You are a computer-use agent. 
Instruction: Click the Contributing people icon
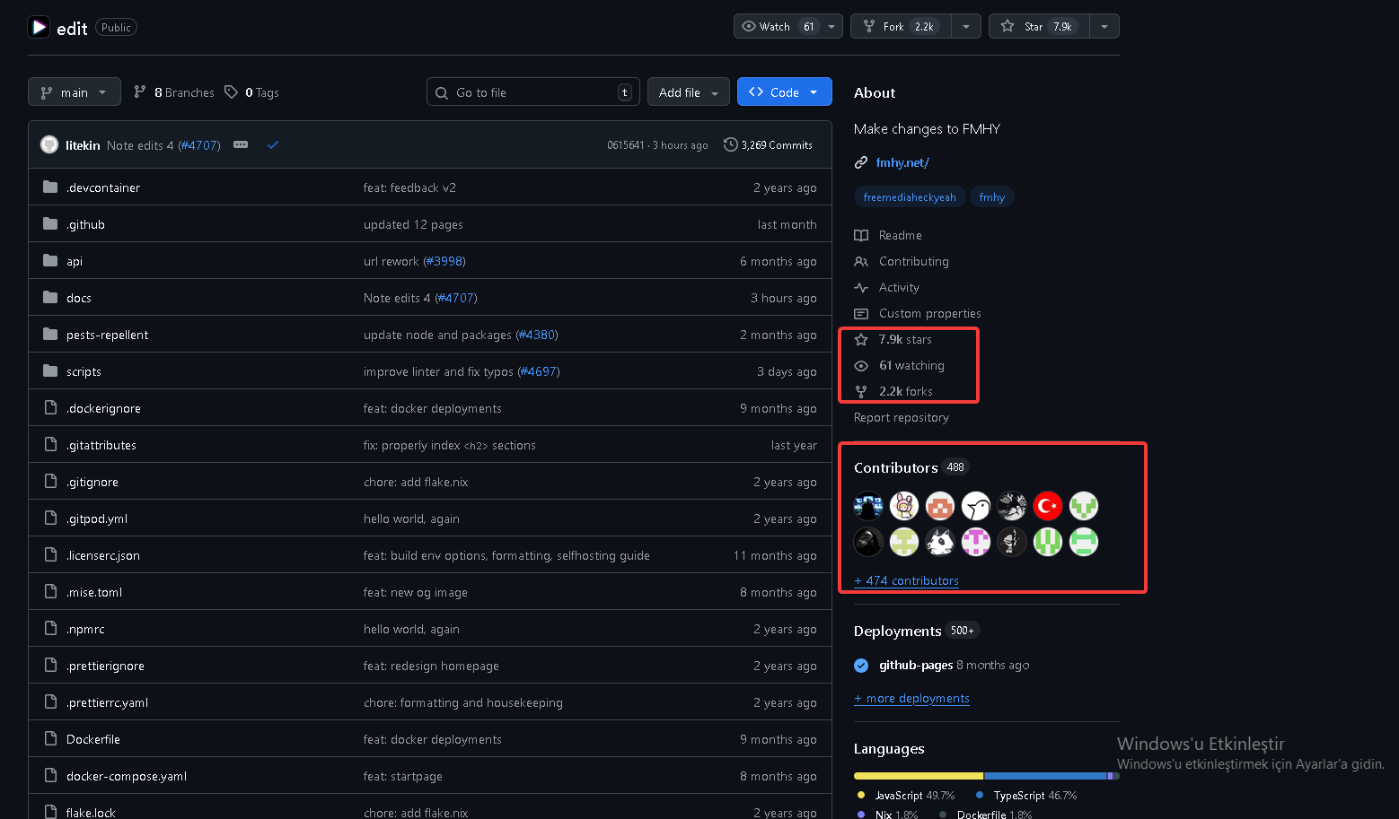coord(861,261)
